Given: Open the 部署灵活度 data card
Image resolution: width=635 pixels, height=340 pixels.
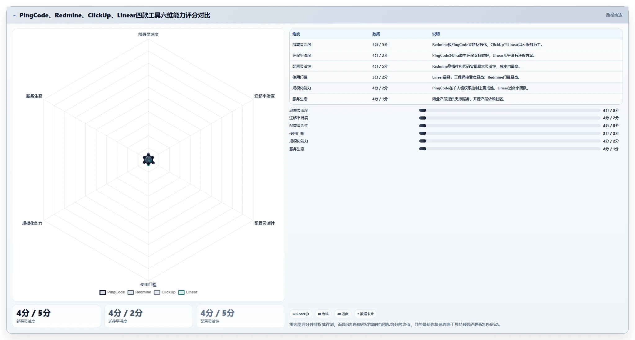Looking at the screenshot, I should tap(56, 316).
